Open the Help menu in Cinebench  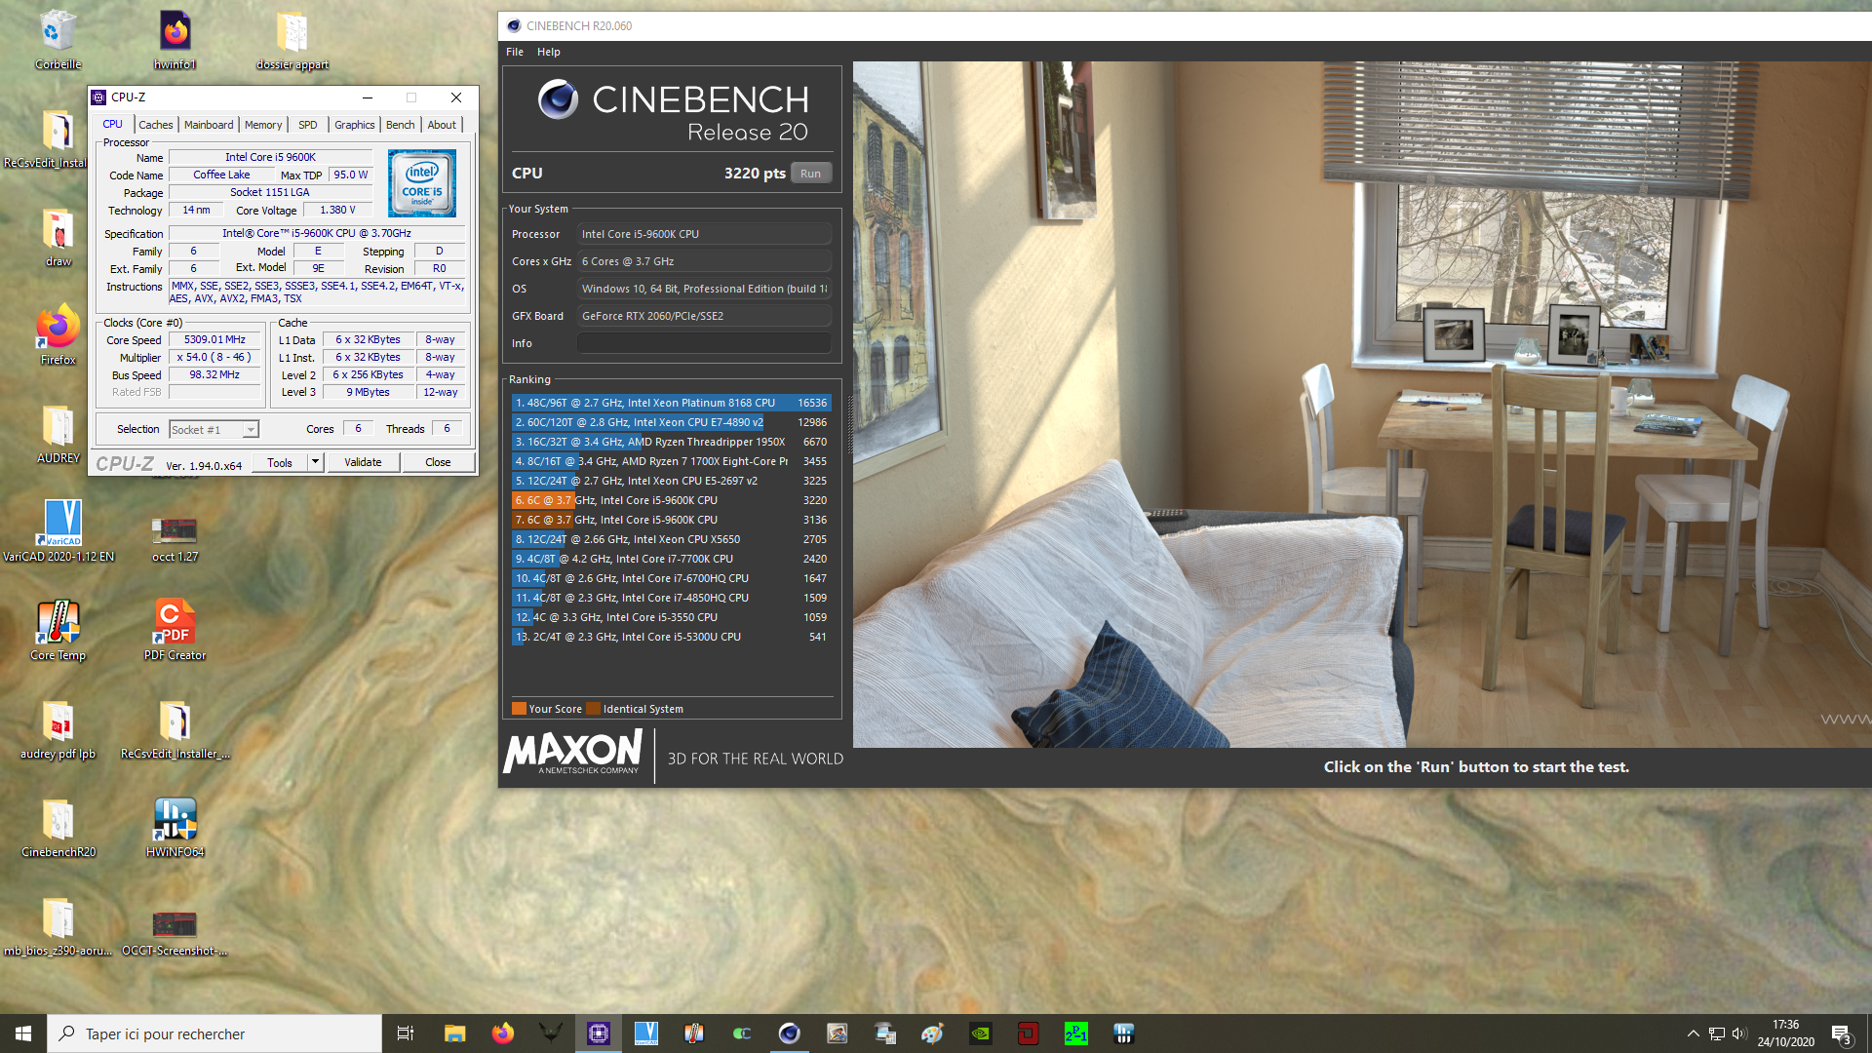pos(549,52)
